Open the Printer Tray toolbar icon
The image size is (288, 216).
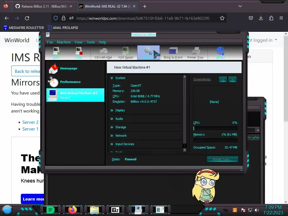point(195,53)
